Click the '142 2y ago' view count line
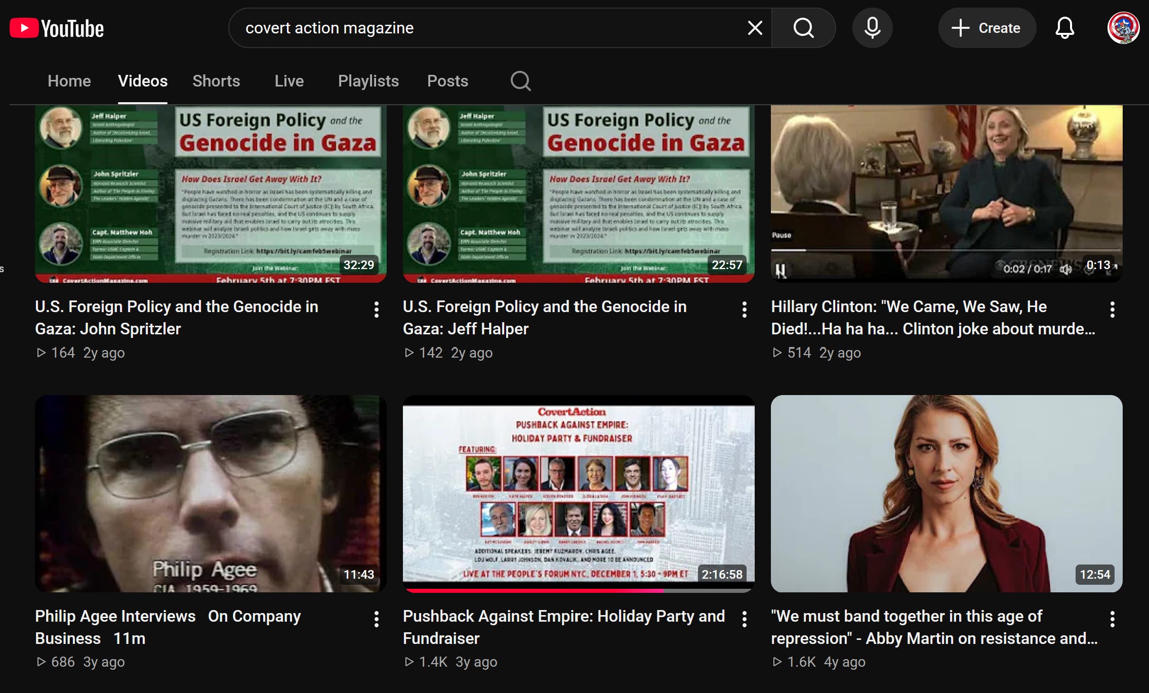Screen dimensions: 1149x693 448,353
